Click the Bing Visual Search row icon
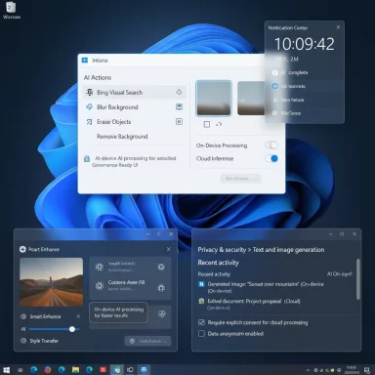This screenshot has height=375, width=375. 89,93
